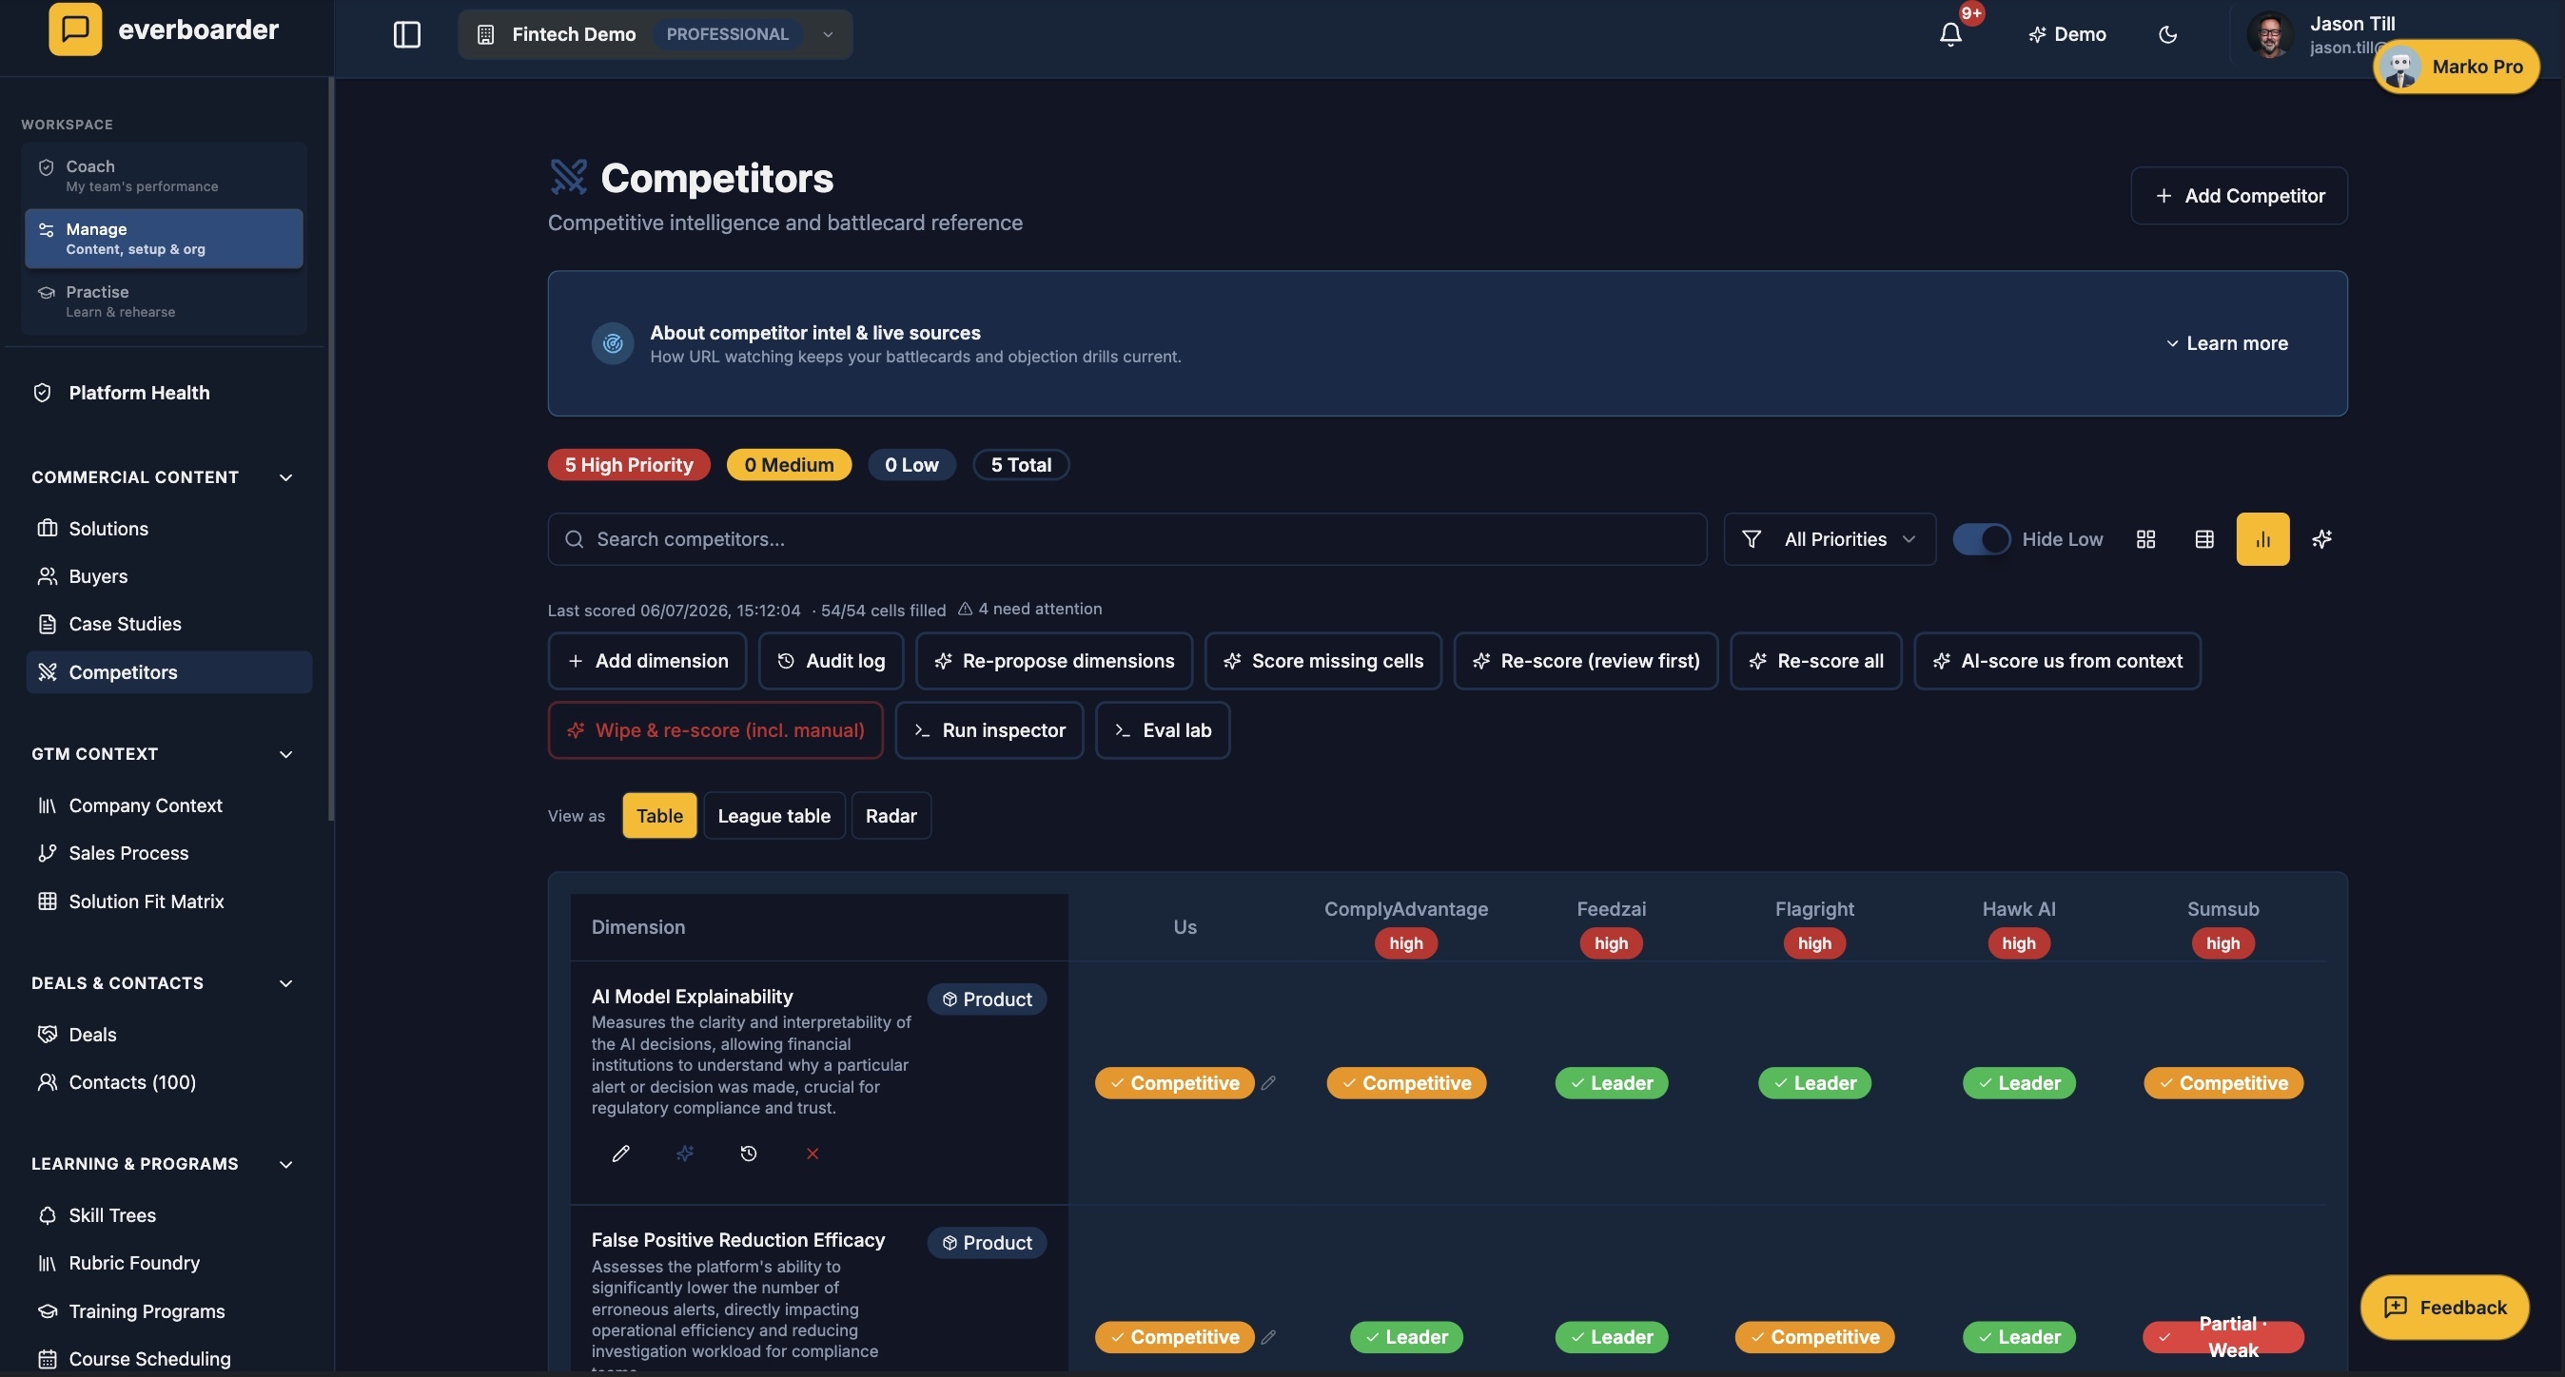Image resolution: width=2565 pixels, height=1377 pixels.
Task: Click Re-score (review first)
Action: (1585, 661)
